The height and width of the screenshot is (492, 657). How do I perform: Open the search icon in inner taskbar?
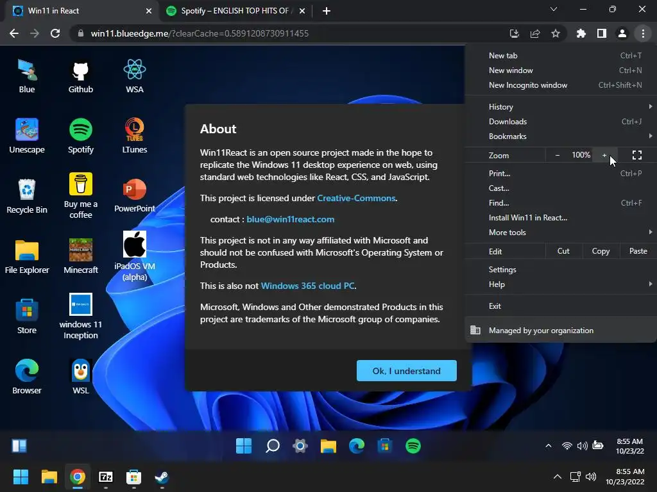[x=272, y=446]
